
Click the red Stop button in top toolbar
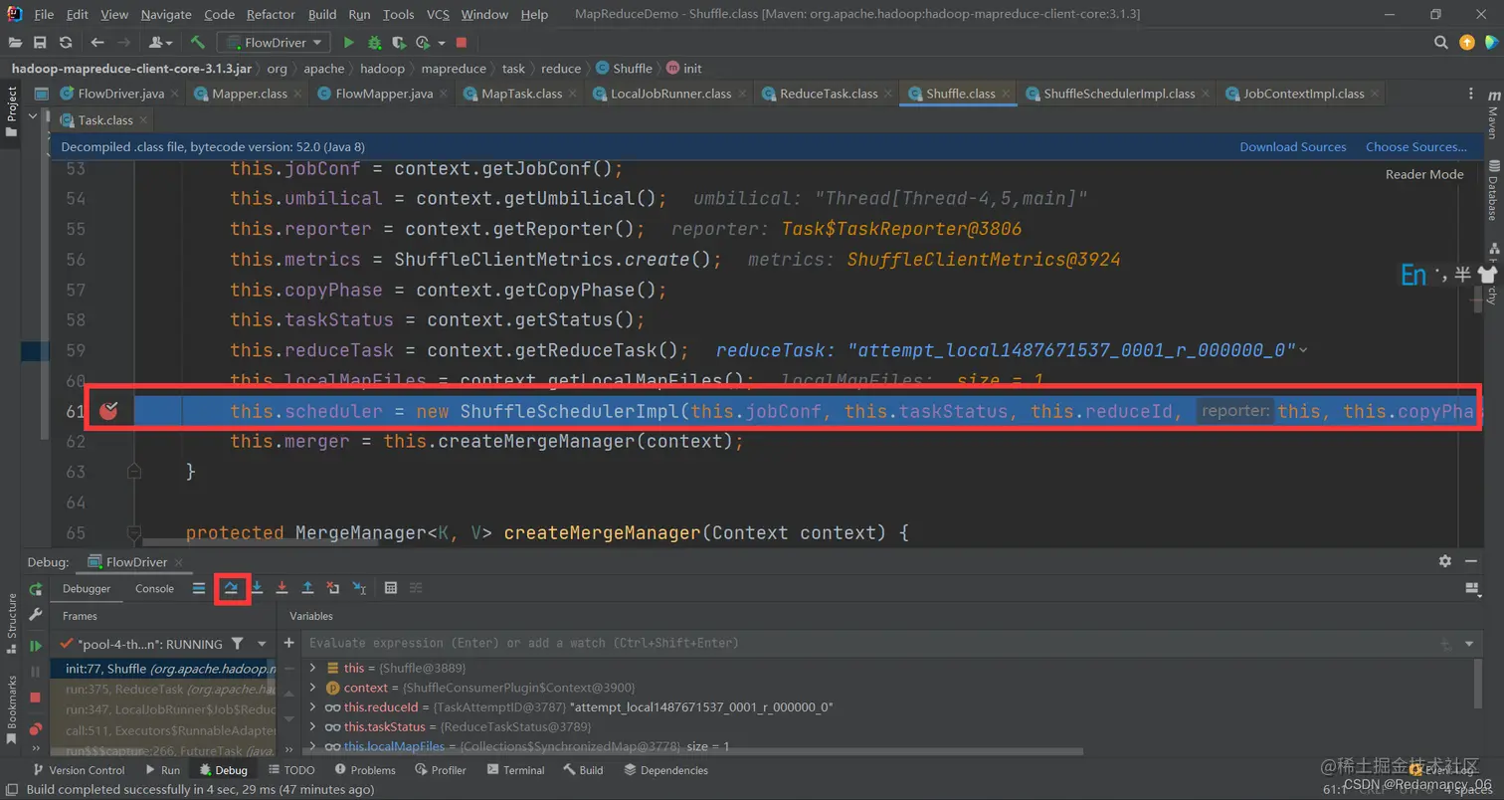pos(462,42)
